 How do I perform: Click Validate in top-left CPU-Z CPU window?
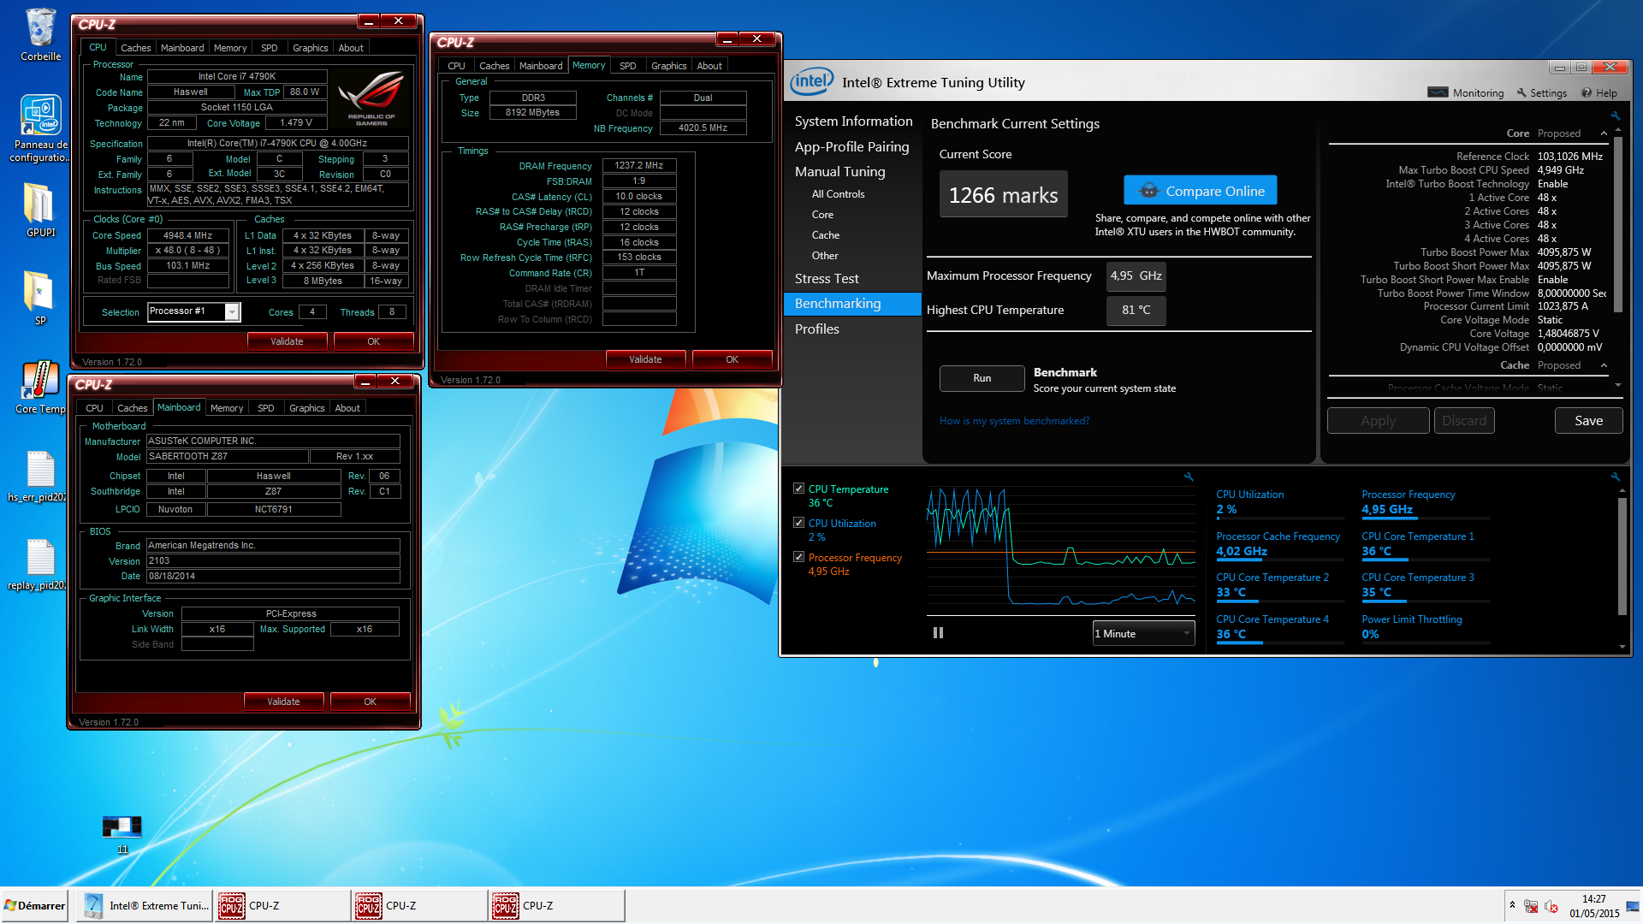tap(287, 341)
